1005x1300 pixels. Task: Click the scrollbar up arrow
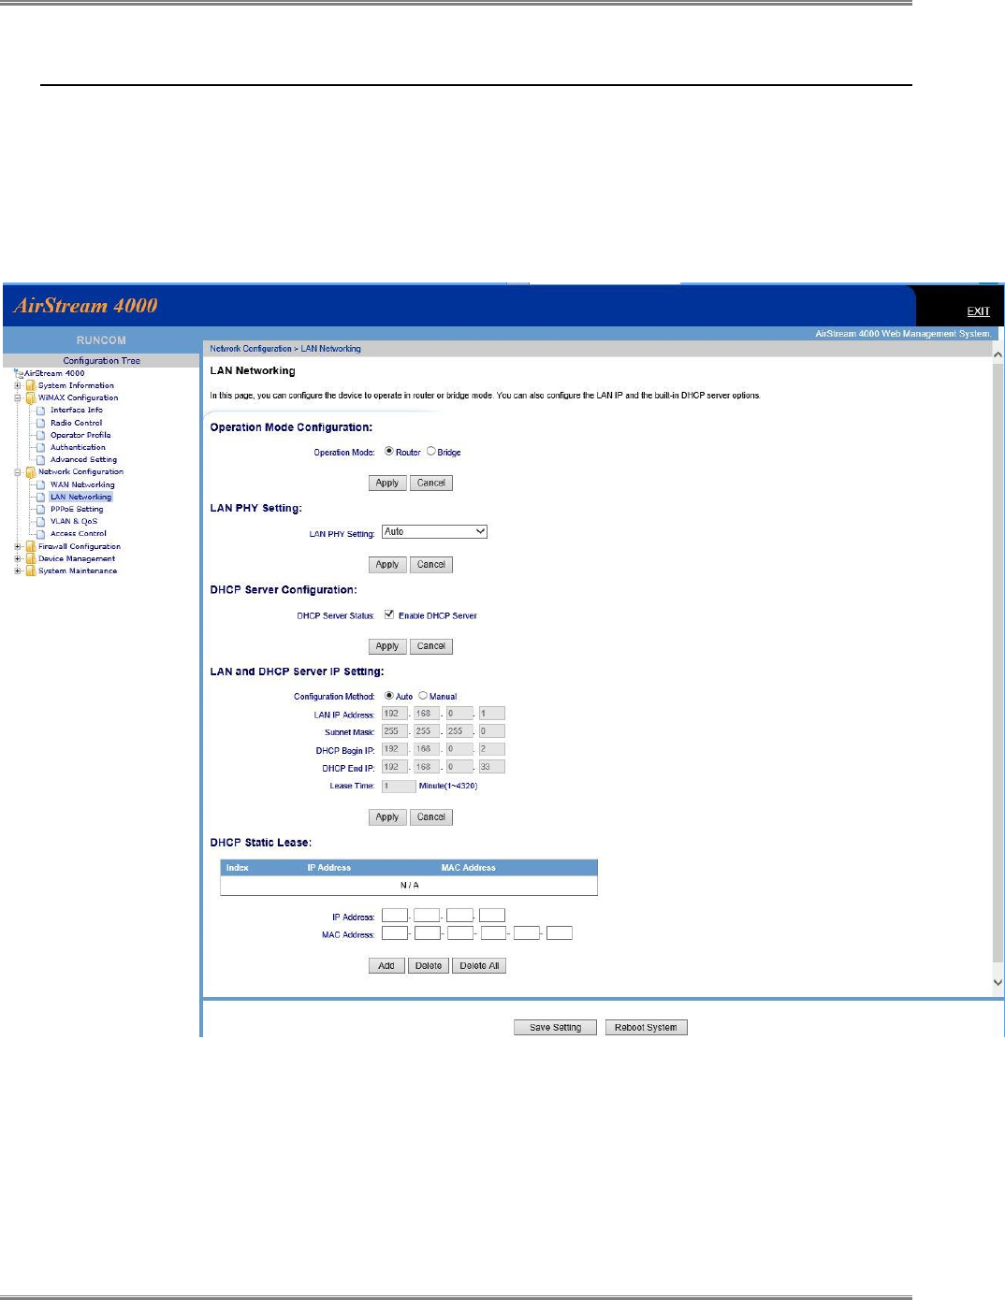coord(998,355)
